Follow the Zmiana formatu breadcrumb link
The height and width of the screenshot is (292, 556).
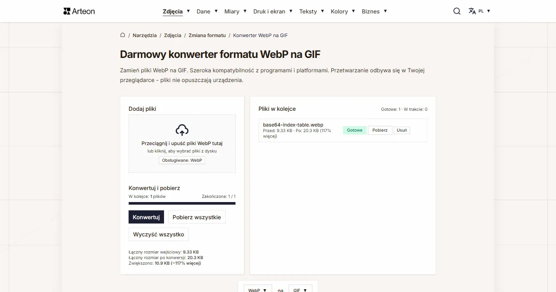[x=207, y=35]
